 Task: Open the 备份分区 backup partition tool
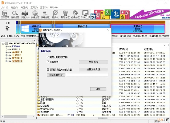(75, 14)
